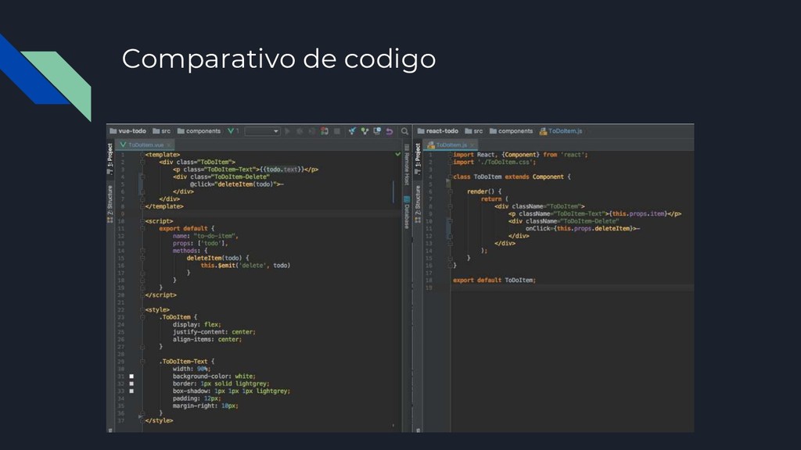Click lightgrey swatch beside border line
Screen dimensions: 801x450
(131, 384)
